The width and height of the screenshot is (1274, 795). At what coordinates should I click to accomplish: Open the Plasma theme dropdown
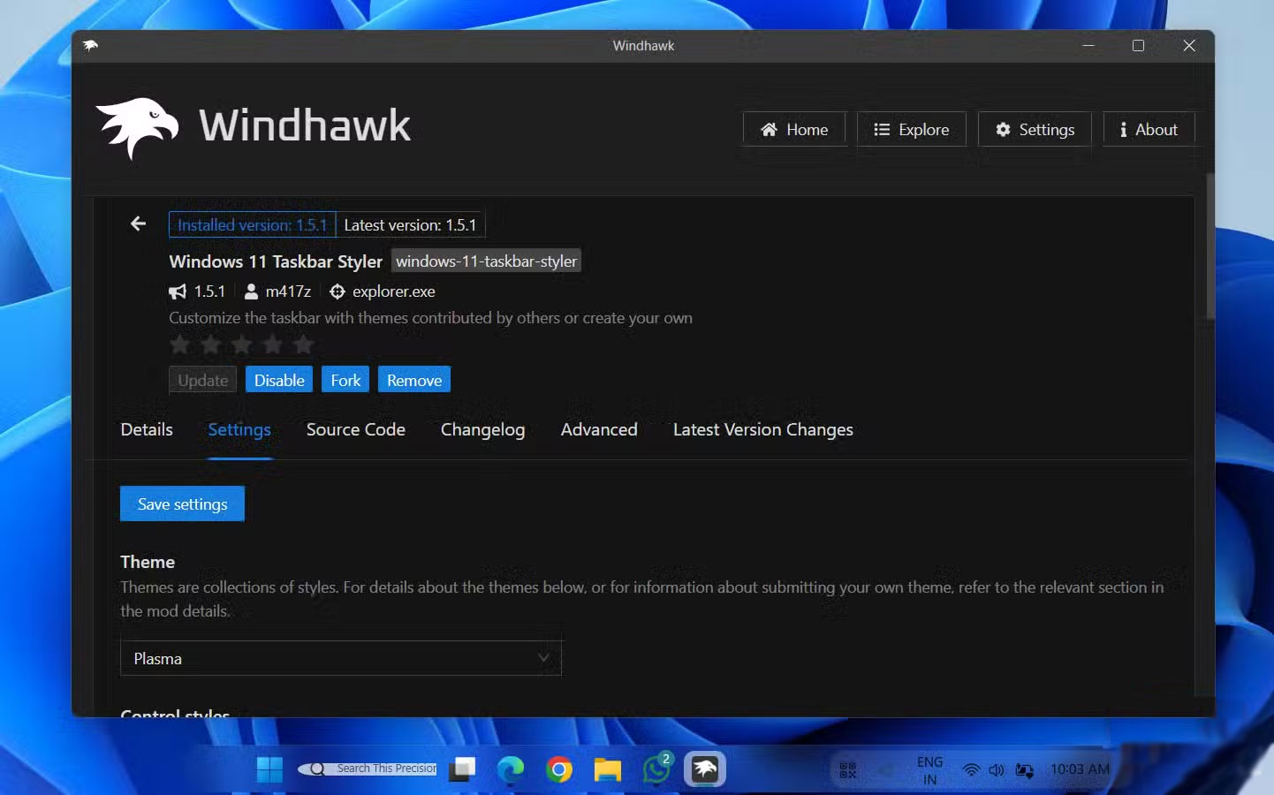point(341,658)
